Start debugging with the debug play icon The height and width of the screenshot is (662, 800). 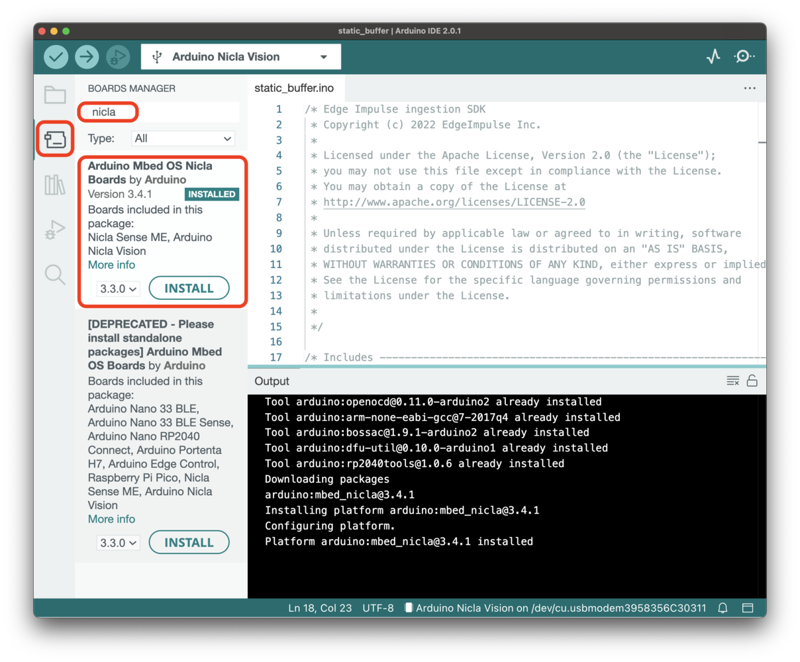118,57
